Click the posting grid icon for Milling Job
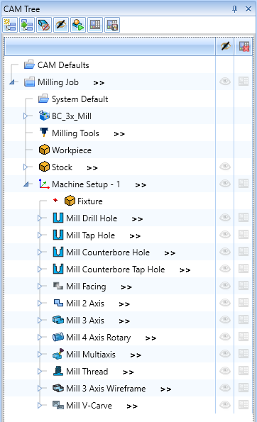This screenshot has height=422, width=257. (x=244, y=82)
